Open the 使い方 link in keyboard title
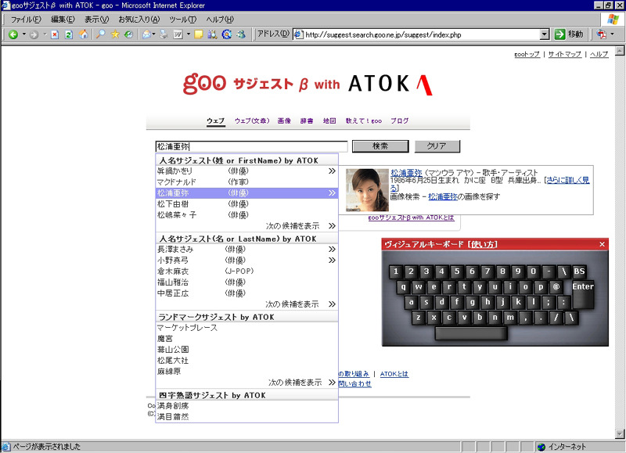The height and width of the screenshot is (453, 626). pos(482,244)
